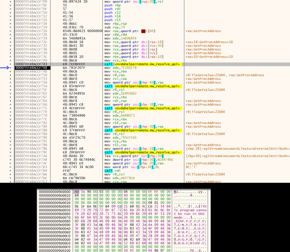Select dump address 00000000009D0040
Viewport: 290px width, 252px height.
pyautogui.click(x=55, y=207)
